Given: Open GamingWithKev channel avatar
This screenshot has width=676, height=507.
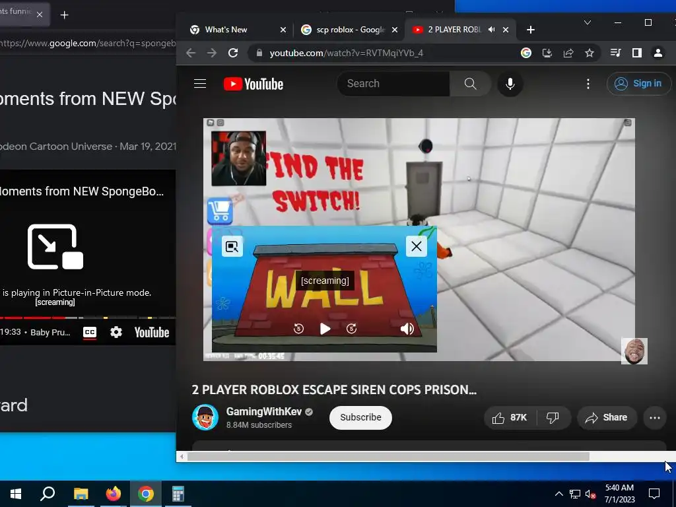Looking at the screenshot, I should 205,417.
